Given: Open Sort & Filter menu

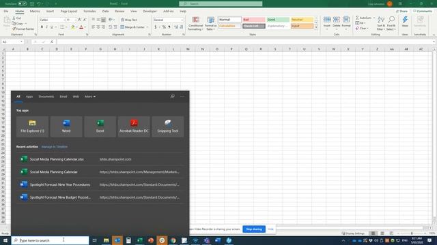Looking at the screenshot, I should point(381,23).
